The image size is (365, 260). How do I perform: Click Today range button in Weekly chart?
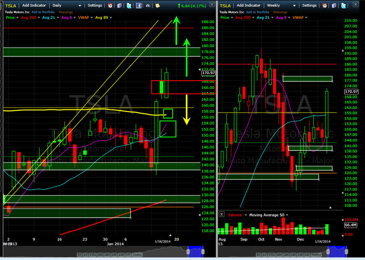(316, 255)
